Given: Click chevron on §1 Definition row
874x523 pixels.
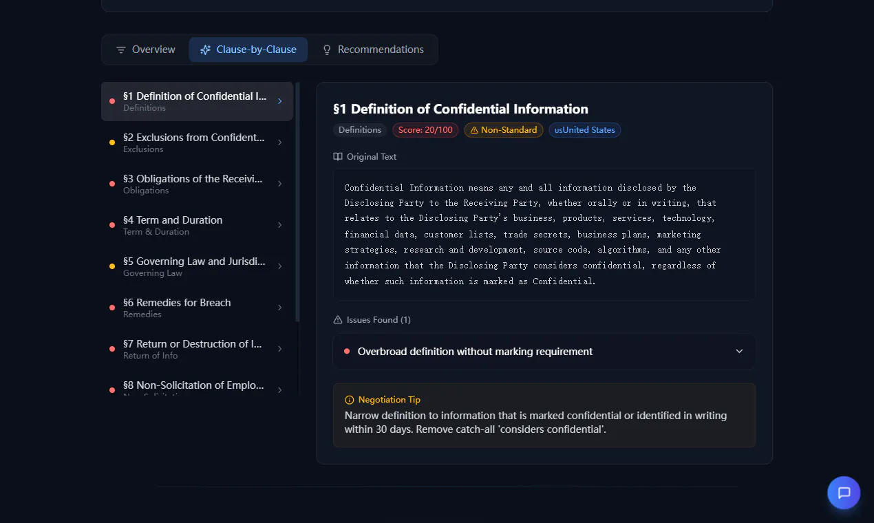Looking at the screenshot, I should 279,101.
